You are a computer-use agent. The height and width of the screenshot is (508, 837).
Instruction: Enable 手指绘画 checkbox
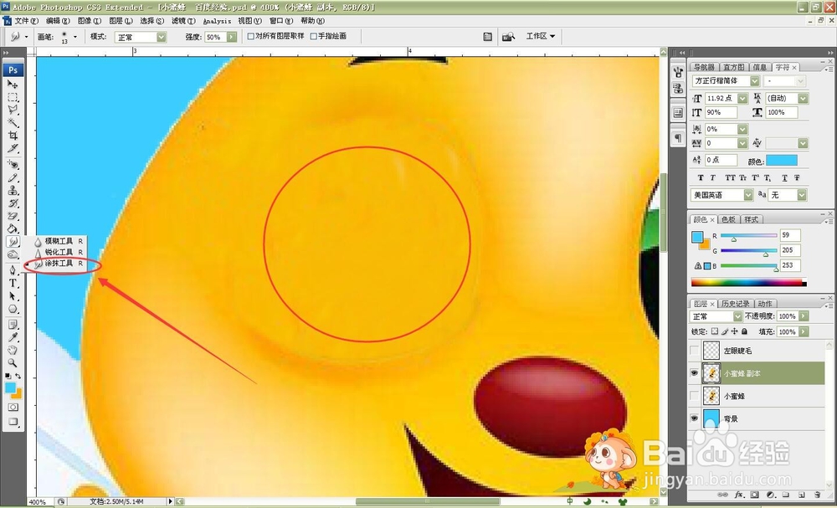[313, 36]
